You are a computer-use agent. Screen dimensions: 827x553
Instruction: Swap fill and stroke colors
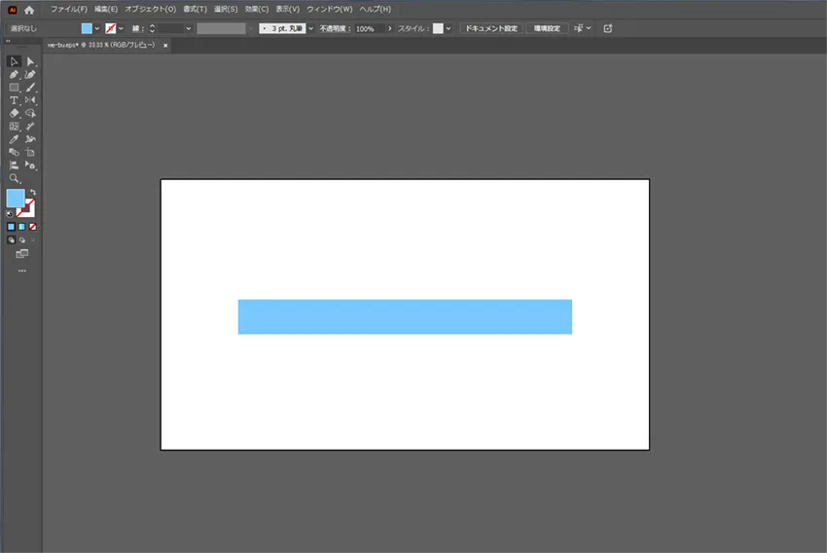click(32, 192)
